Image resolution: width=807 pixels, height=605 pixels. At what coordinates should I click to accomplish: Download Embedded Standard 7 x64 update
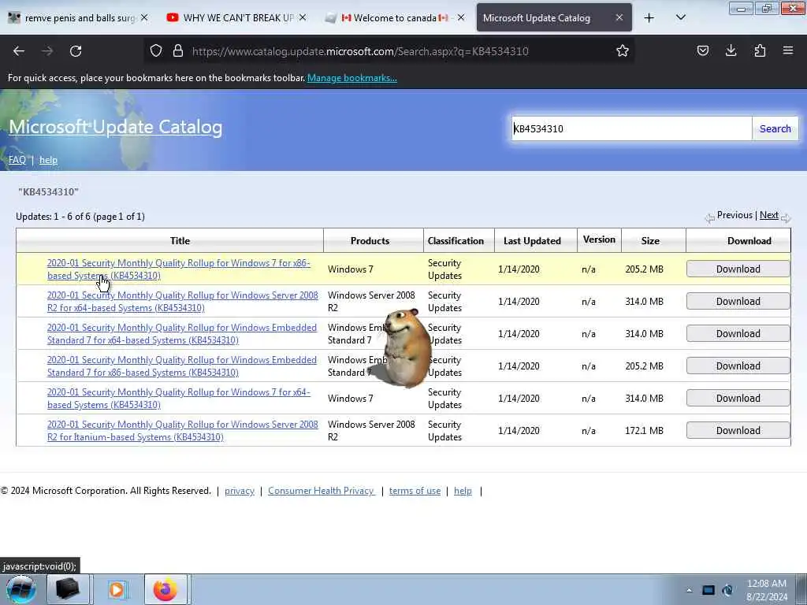coord(738,334)
